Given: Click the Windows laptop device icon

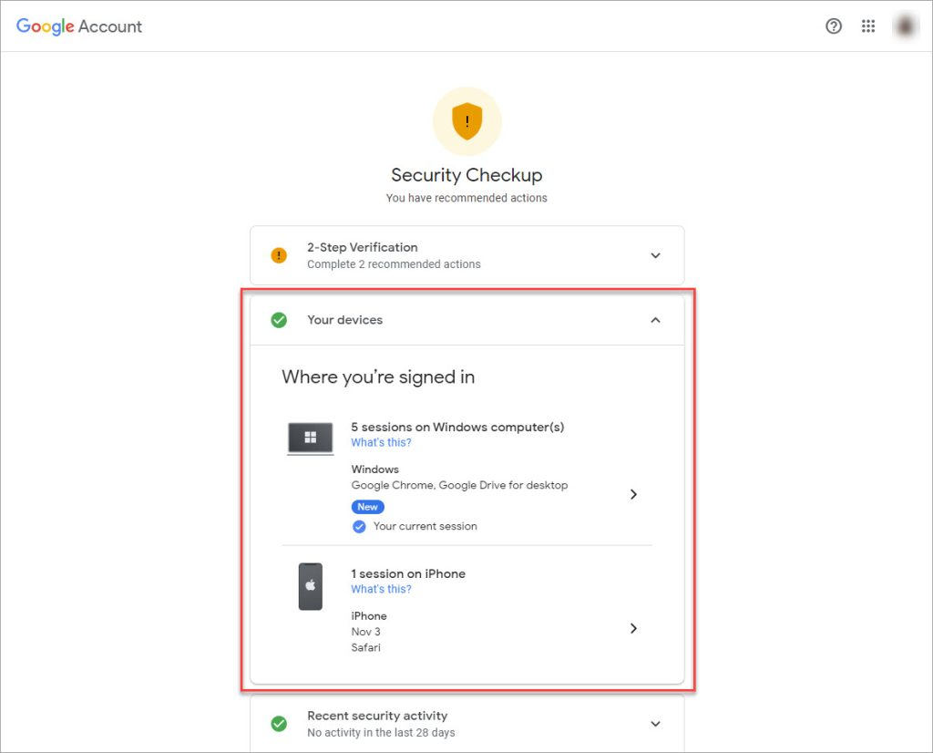Looking at the screenshot, I should point(310,438).
